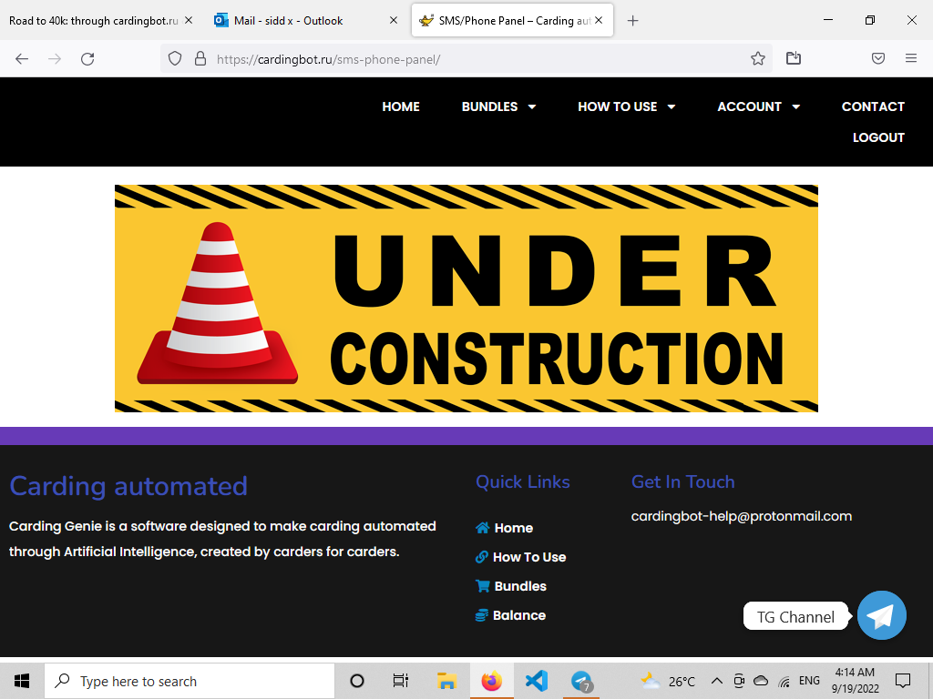Click the tracking protection shield icon
933x699 pixels.
click(x=176, y=58)
